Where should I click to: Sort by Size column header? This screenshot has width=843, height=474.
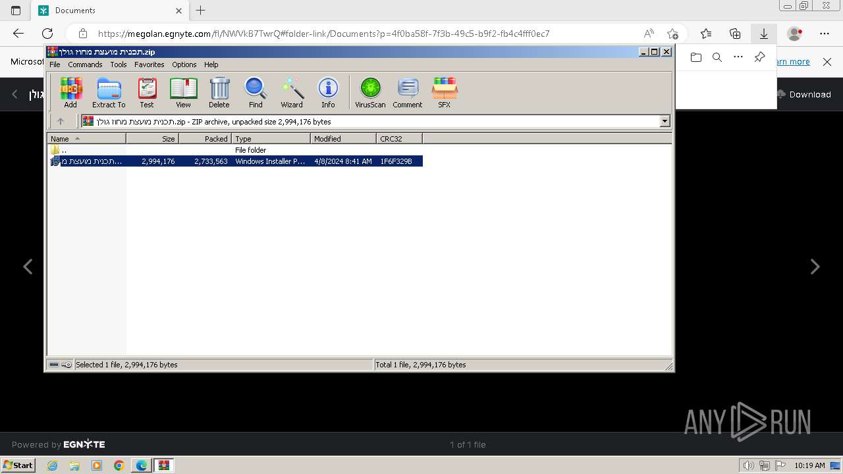coord(153,139)
